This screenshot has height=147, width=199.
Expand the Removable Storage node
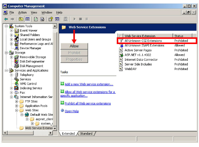11,57
